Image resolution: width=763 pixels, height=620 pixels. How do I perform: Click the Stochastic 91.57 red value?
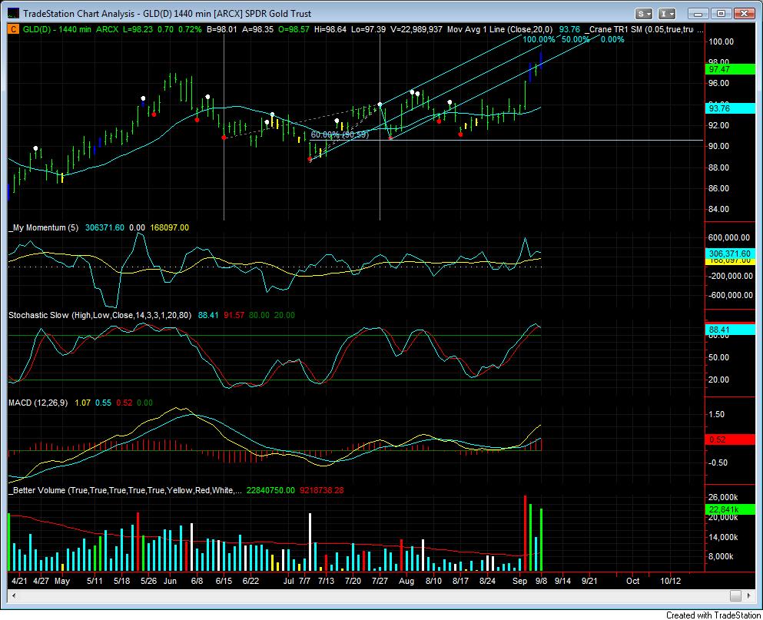[234, 315]
